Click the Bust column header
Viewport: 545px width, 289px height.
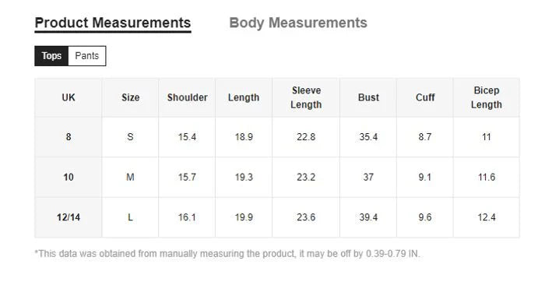click(x=368, y=97)
